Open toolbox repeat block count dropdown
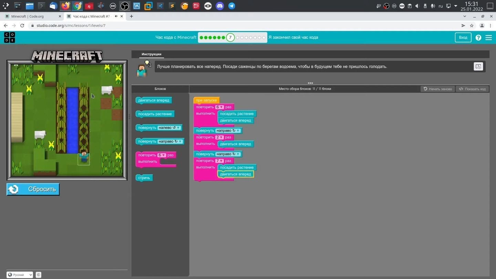Viewport: 496px width, 279px height. click(162, 155)
